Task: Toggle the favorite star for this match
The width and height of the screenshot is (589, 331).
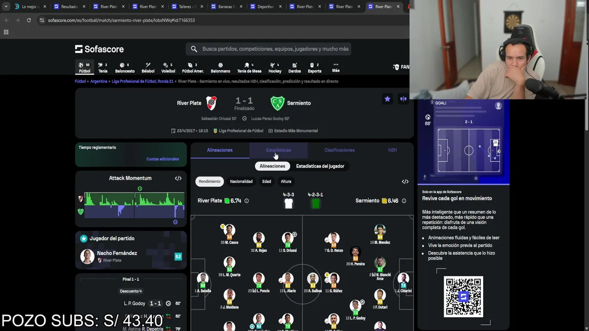Action: (387, 99)
